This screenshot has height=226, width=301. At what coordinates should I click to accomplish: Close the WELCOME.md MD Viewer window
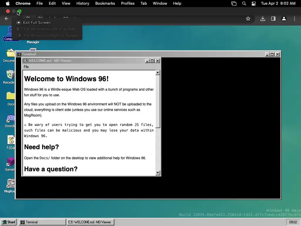click(x=158, y=61)
